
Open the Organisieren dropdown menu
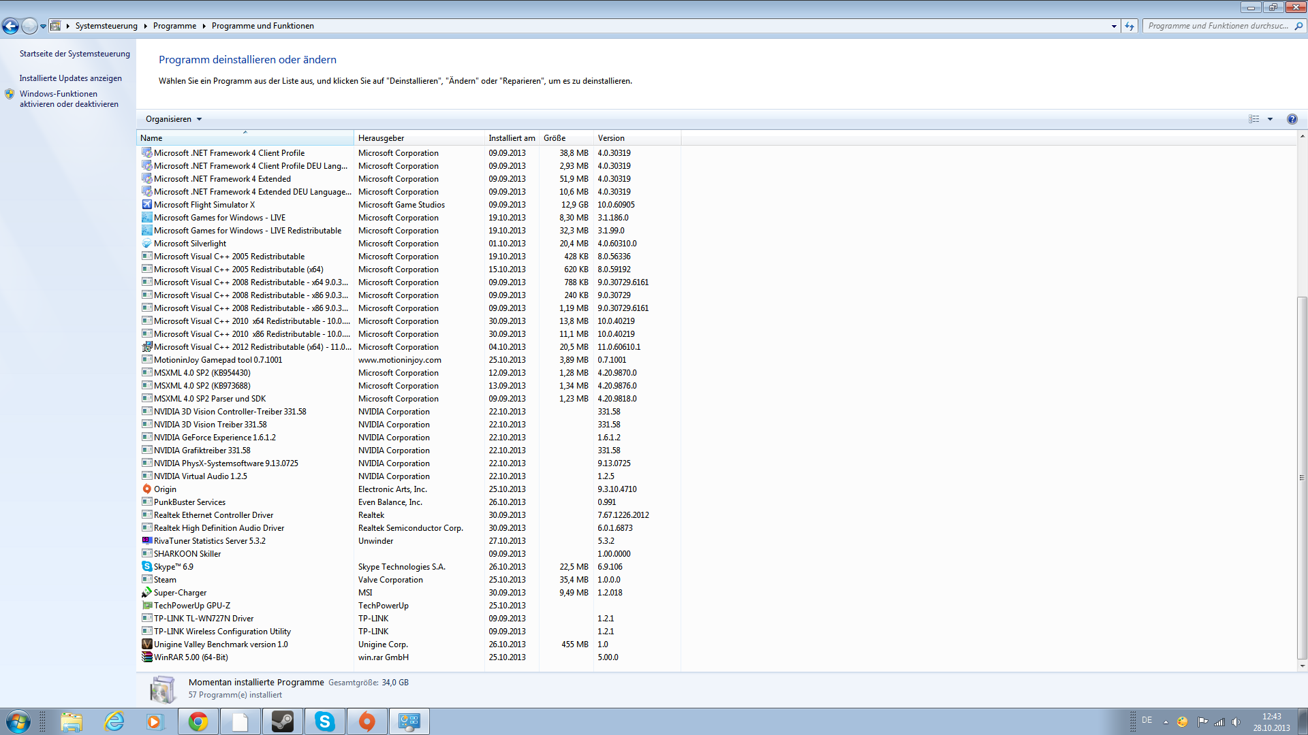[x=174, y=119]
